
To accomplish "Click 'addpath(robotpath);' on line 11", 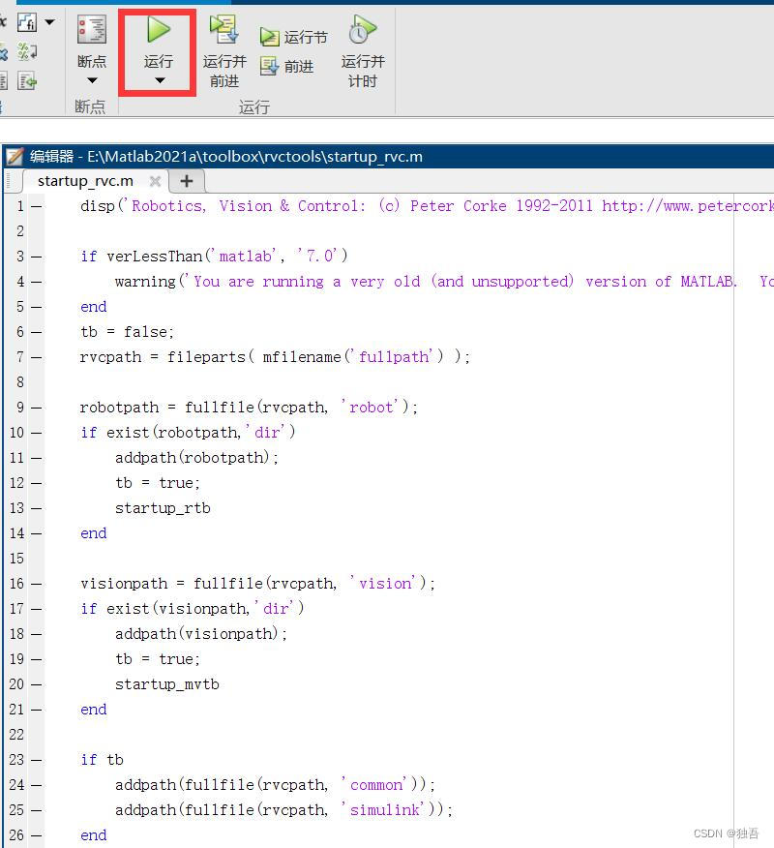I will pyautogui.click(x=196, y=458).
